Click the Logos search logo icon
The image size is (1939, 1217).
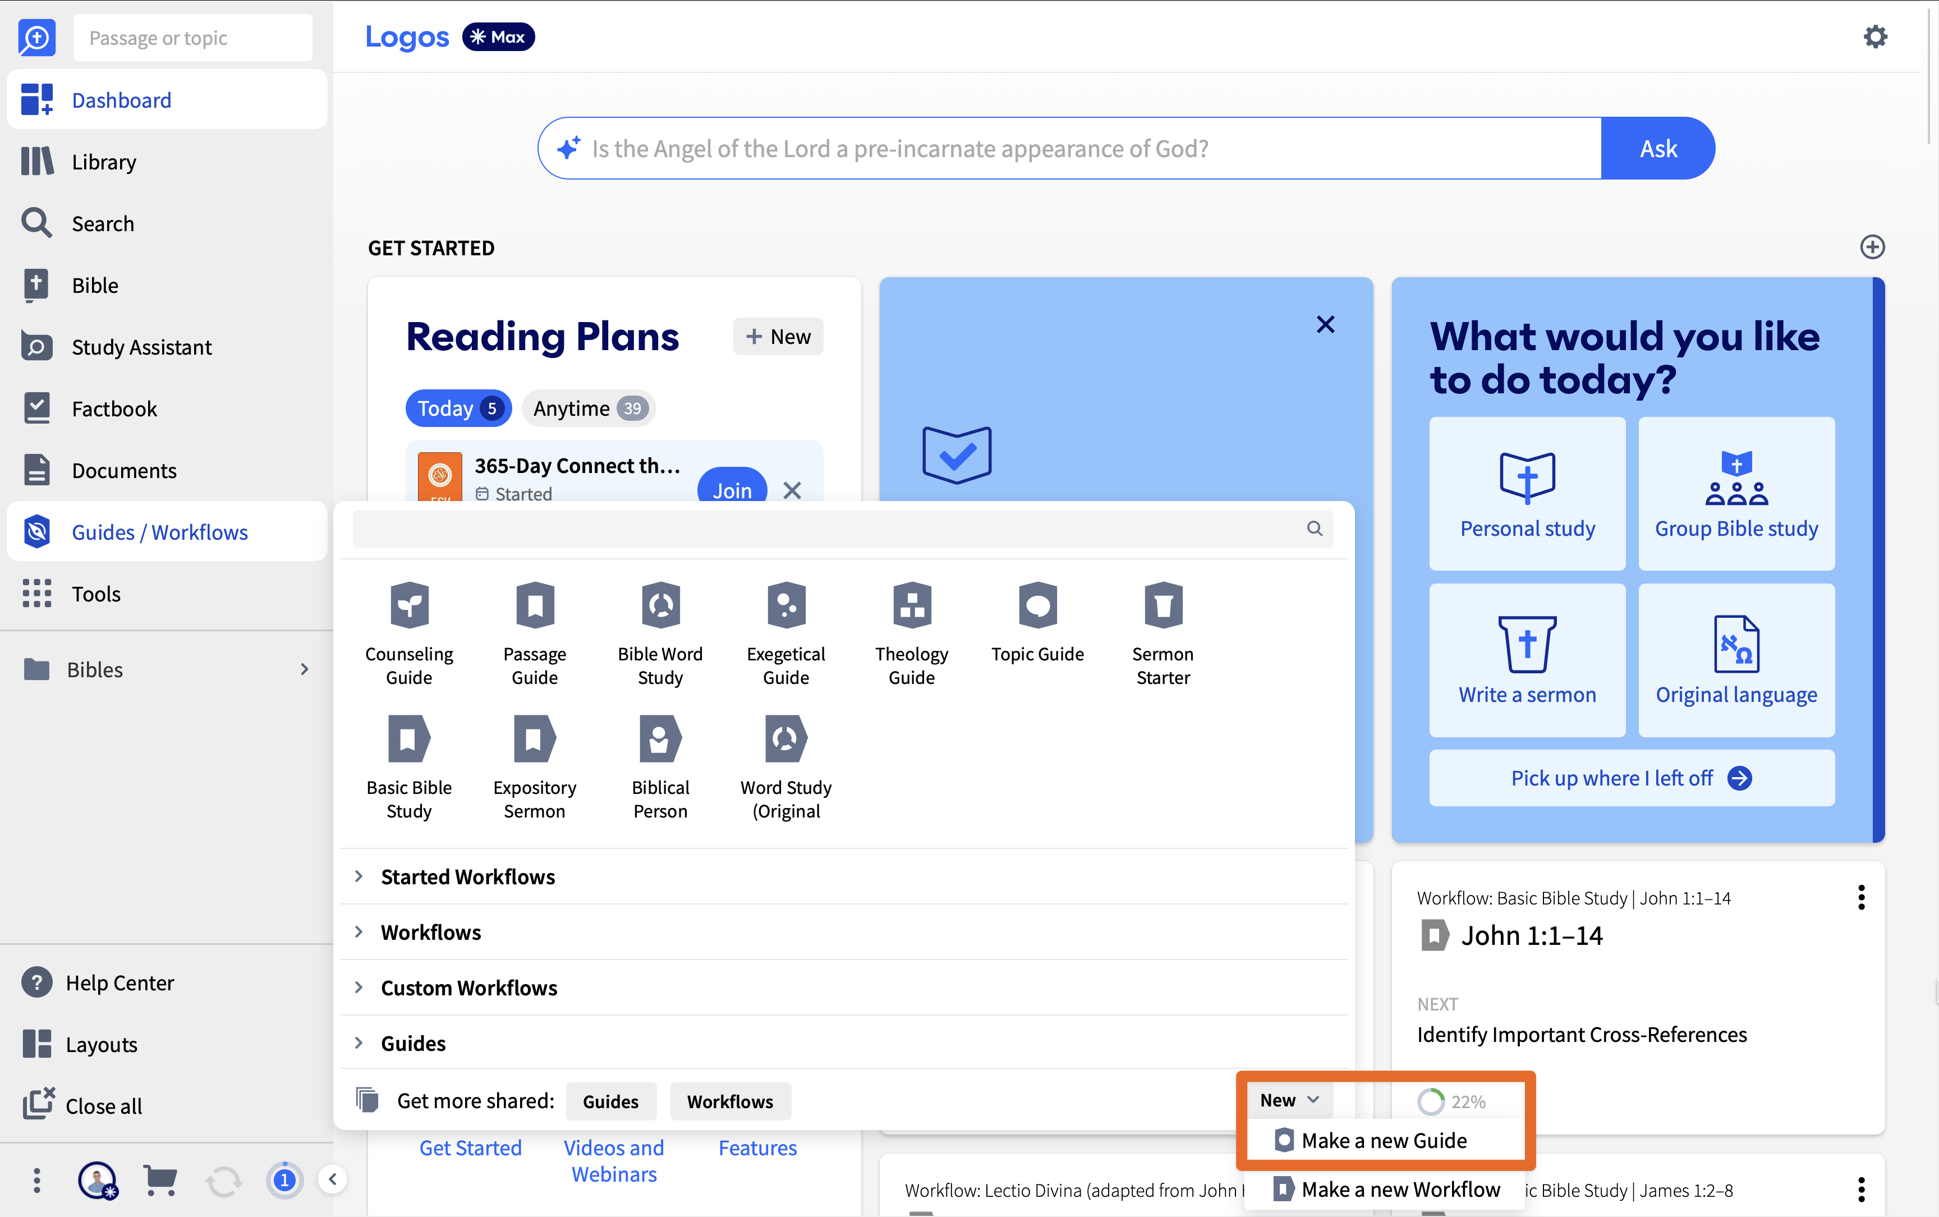(37, 37)
